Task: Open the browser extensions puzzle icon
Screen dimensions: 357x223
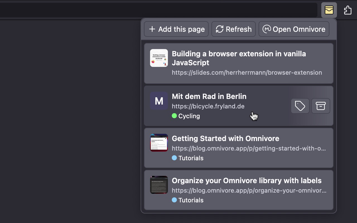Action: tap(348, 10)
